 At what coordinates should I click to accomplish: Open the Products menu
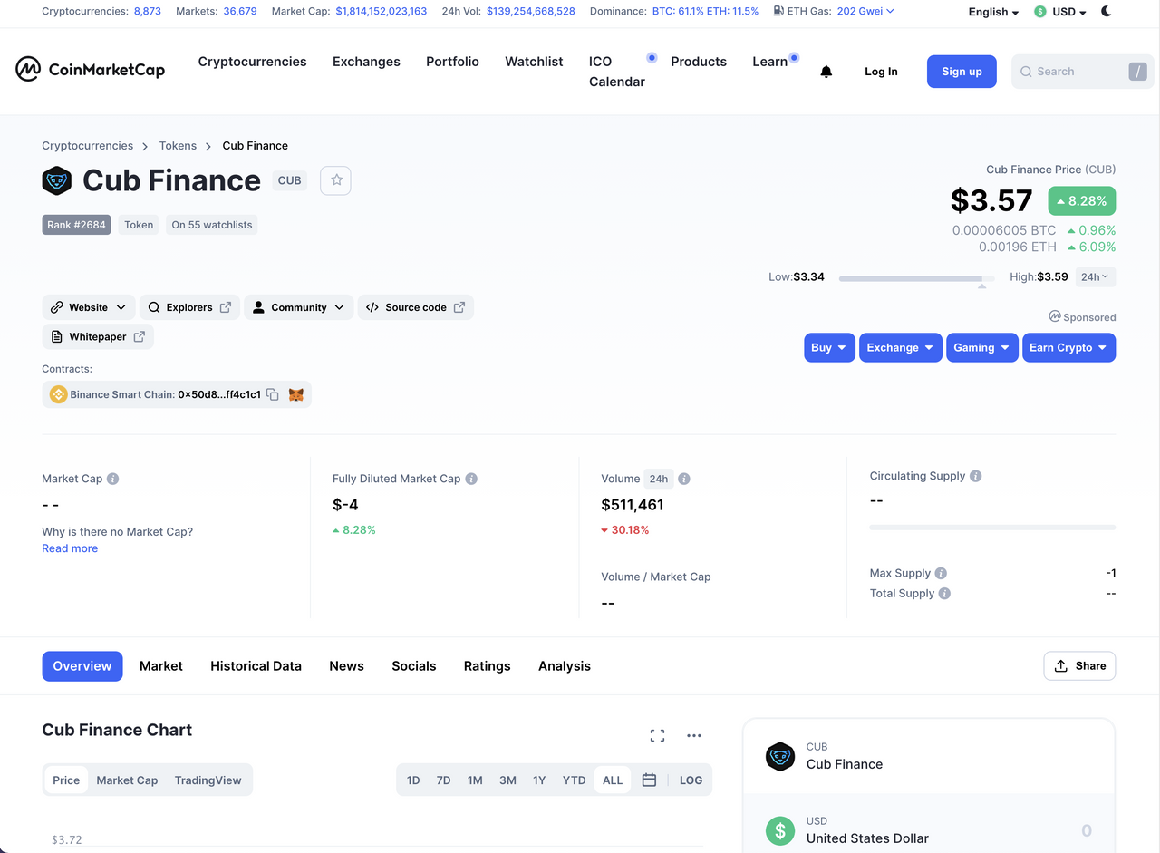pyautogui.click(x=699, y=62)
